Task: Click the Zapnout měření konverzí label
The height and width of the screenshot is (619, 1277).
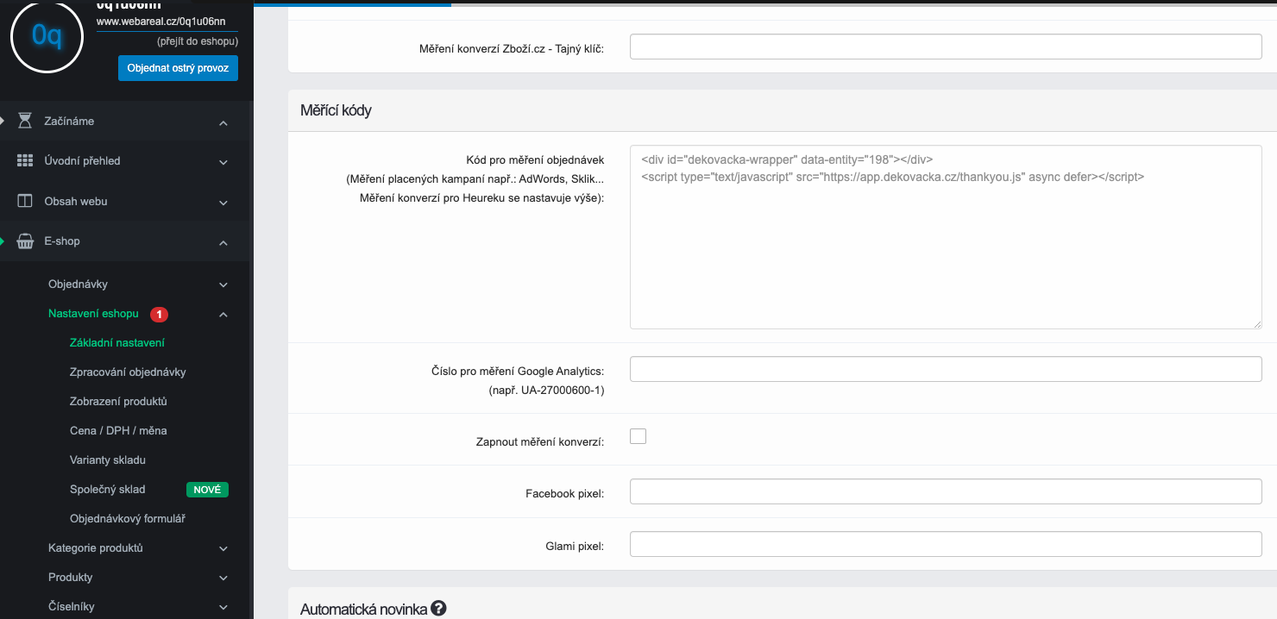Action: [540, 441]
